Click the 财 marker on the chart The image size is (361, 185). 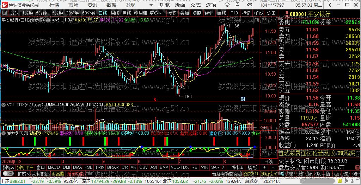[243, 99]
